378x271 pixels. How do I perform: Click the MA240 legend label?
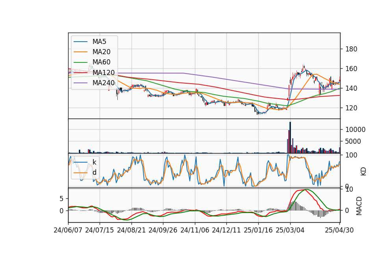(x=104, y=83)
